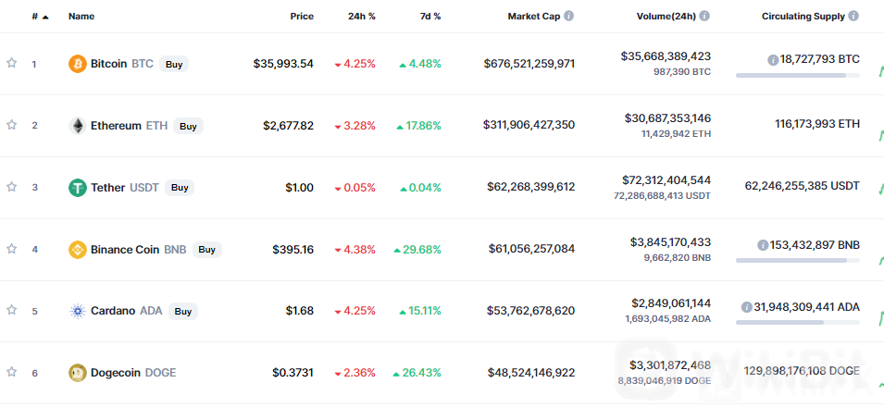Open the Binance Coin BNB page
The height and width of the screenshot is (420, 884).
(x=138, y=249)
